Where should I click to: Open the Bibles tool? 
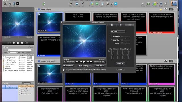point(107,4)
